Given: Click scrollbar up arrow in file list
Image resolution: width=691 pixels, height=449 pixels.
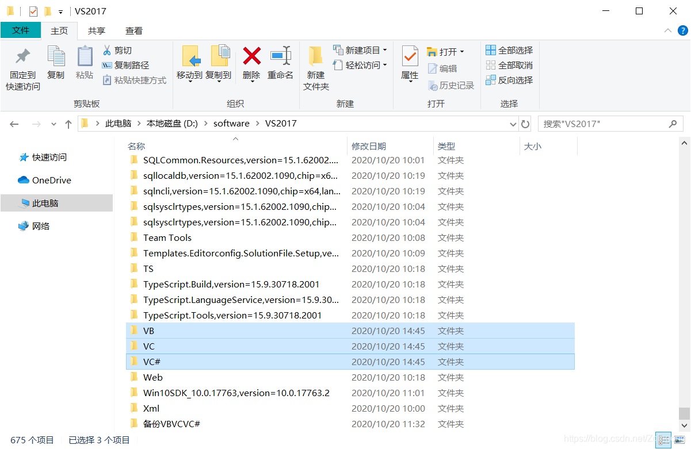Looking at the screenshot, I should coord(684,143).
